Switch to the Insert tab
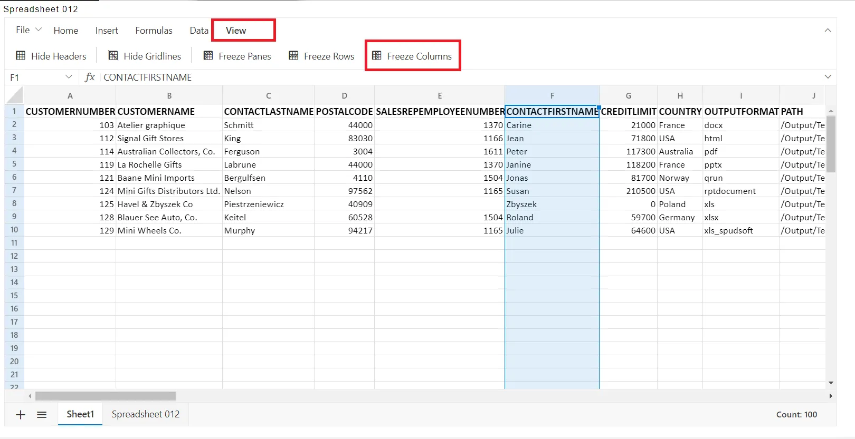 (x=107, y=31)
